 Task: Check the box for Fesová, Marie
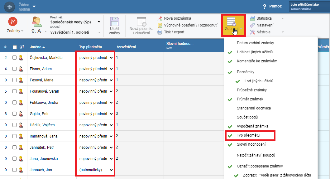tap(14, 80)
